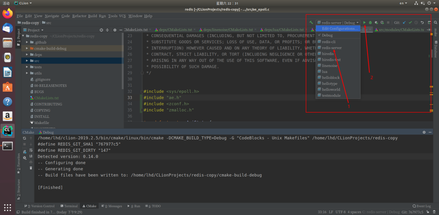The height and width of the screenshot is (215, 439).
Task: Expand the tests folder
Action: tap(27, 67)
